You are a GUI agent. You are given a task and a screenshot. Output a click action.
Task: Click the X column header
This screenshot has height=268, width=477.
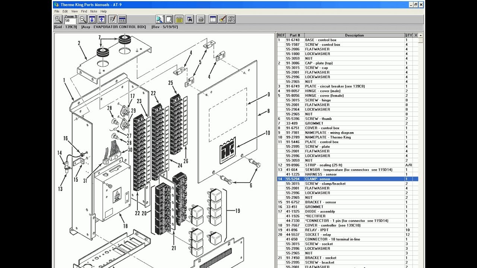tap(416, 35)
